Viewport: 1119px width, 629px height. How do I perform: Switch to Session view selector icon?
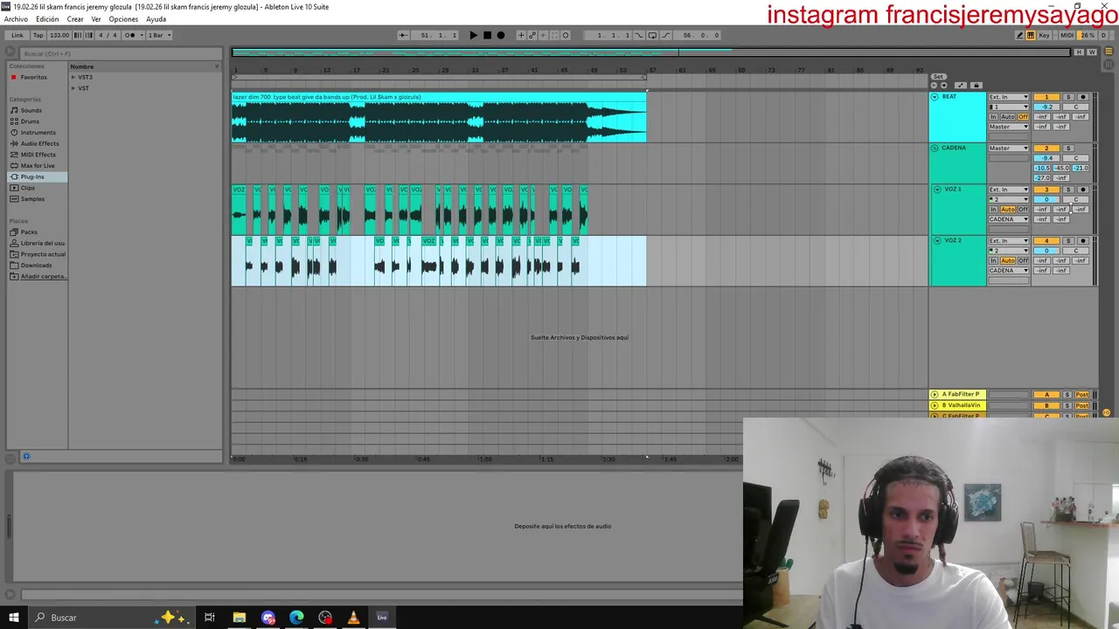point(1109,65)
